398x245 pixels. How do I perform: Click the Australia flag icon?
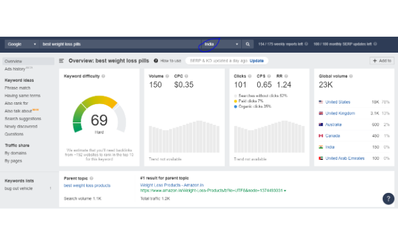click(x=321, y=124)
